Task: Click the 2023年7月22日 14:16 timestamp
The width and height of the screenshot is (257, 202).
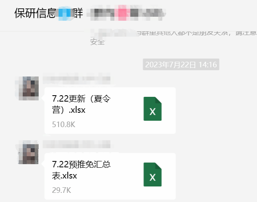Action: (181, 64)
